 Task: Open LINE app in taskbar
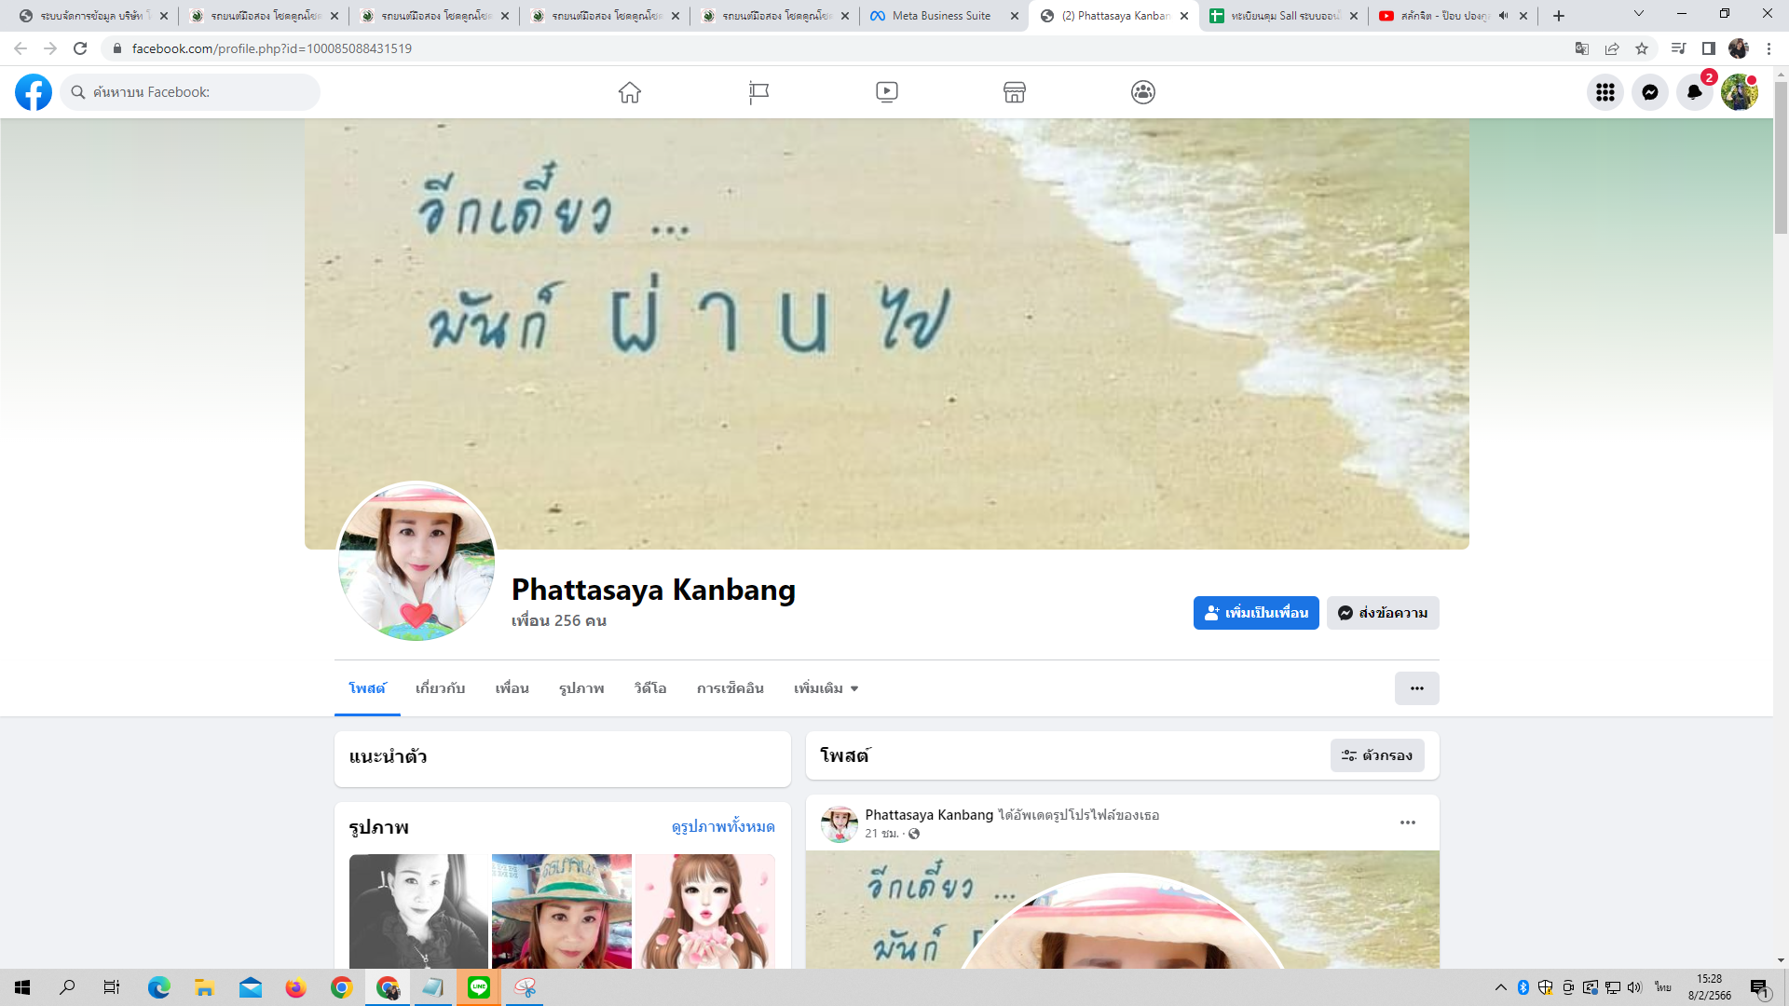479,987
